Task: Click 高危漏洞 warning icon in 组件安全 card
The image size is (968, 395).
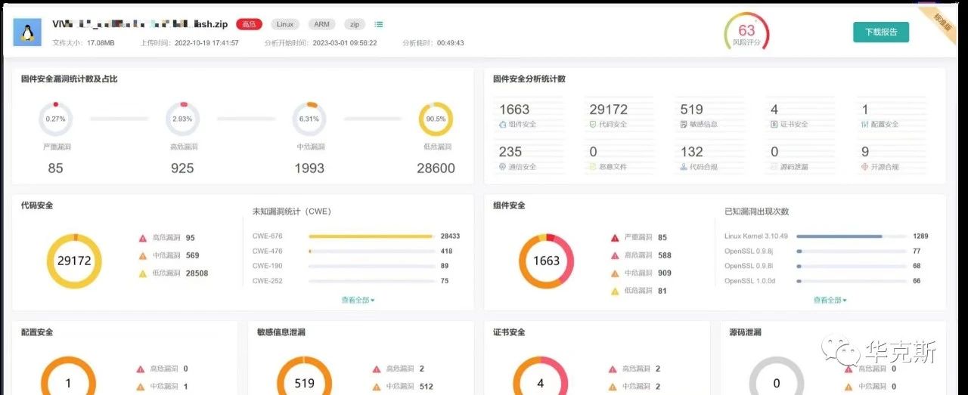Action: coord(615,255)
